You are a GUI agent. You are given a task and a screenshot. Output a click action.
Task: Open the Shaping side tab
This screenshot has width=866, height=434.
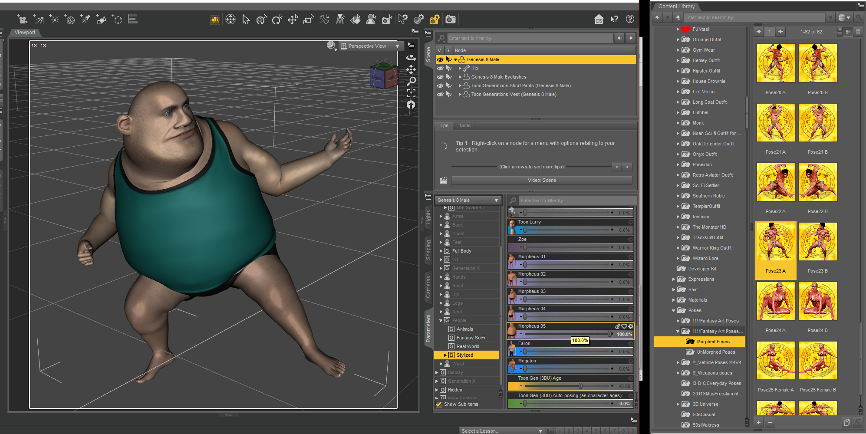428,250
